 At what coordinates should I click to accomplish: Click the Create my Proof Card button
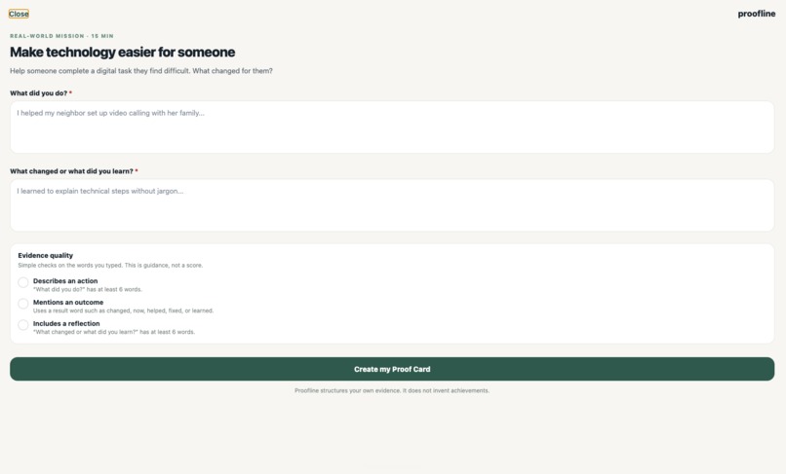click(x=392, y=369)
